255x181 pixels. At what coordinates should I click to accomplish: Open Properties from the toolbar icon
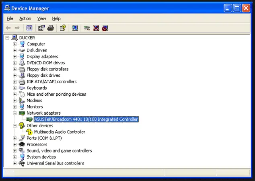click(x=41, y=28)
